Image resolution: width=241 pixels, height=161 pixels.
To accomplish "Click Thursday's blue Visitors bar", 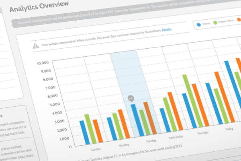I will click(x=189, y=111).
